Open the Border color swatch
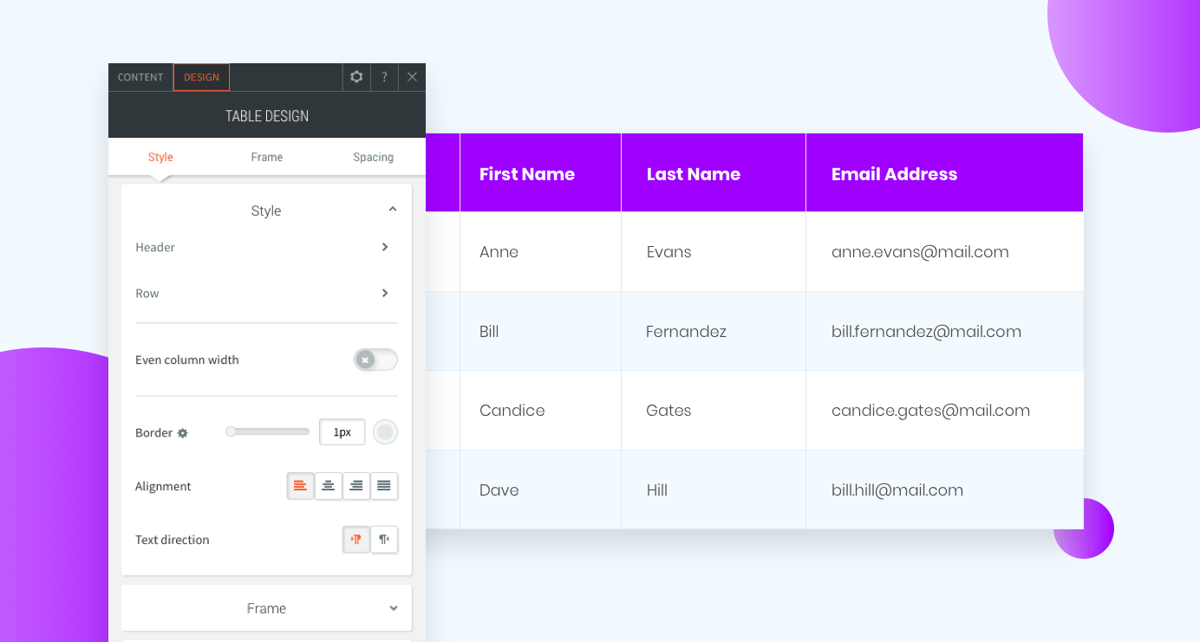 [x=385, y=431]
